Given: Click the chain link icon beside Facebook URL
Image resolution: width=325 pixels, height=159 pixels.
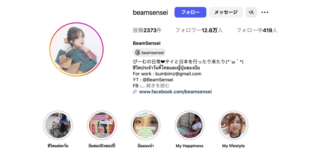Looking at the screenshot, I should (x=135, y=92).
